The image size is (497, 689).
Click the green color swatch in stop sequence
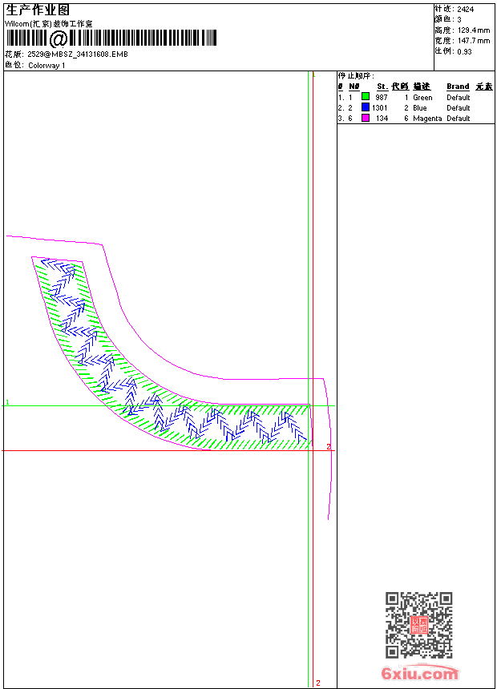[366, 97]
